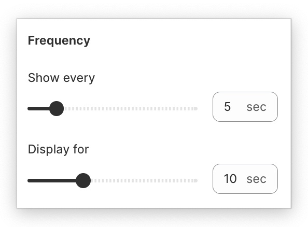
Task: Click the Display for seconds input field
Action: (x=245, y=179)
